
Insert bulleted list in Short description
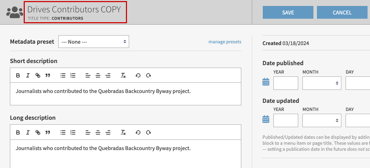point(63,75)
